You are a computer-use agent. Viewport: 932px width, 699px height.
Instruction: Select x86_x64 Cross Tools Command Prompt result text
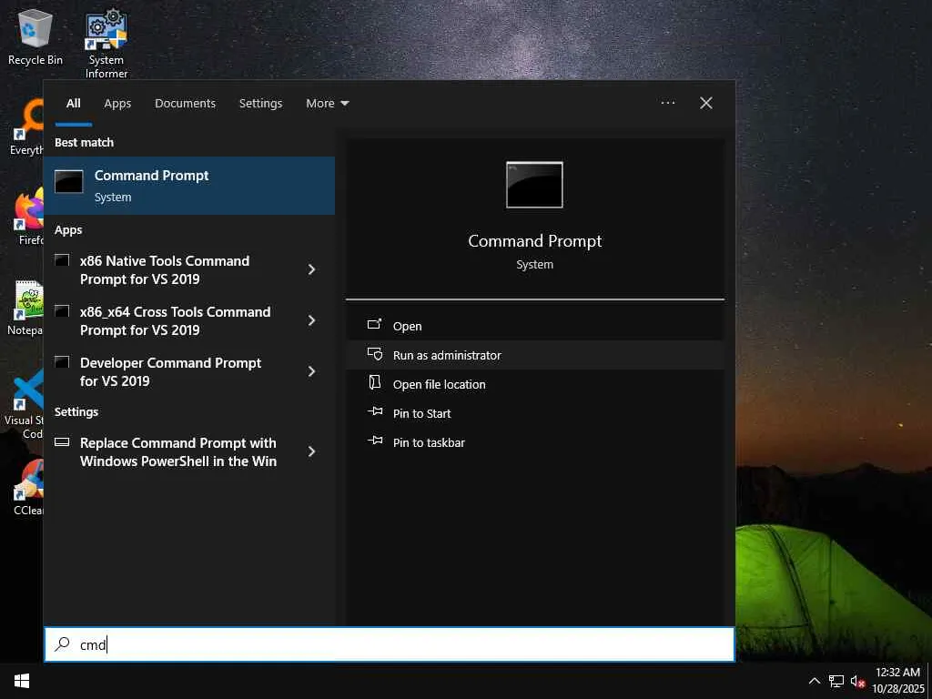click(x=176, y=321)
